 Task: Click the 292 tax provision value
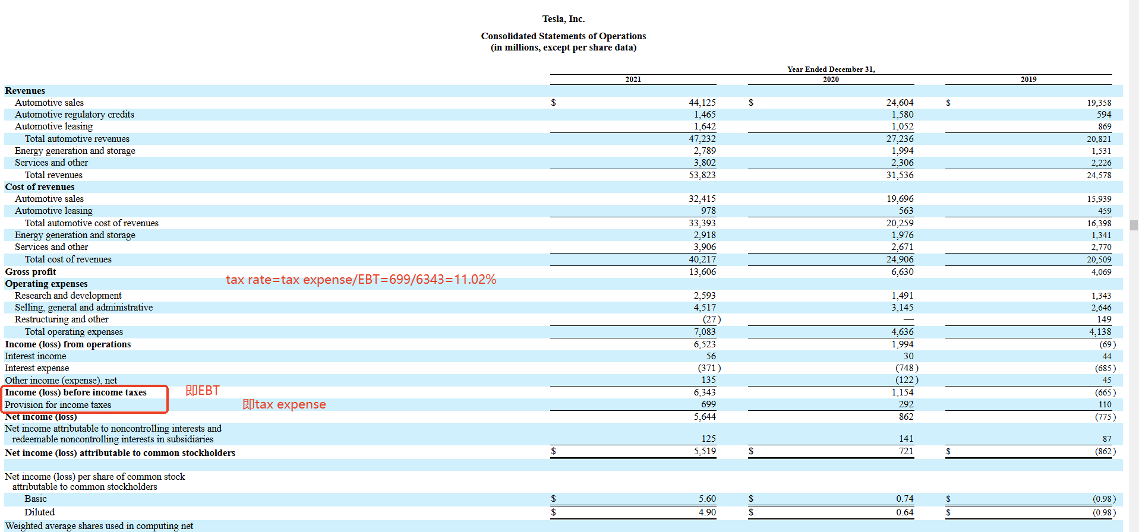(x=907, y=404)
